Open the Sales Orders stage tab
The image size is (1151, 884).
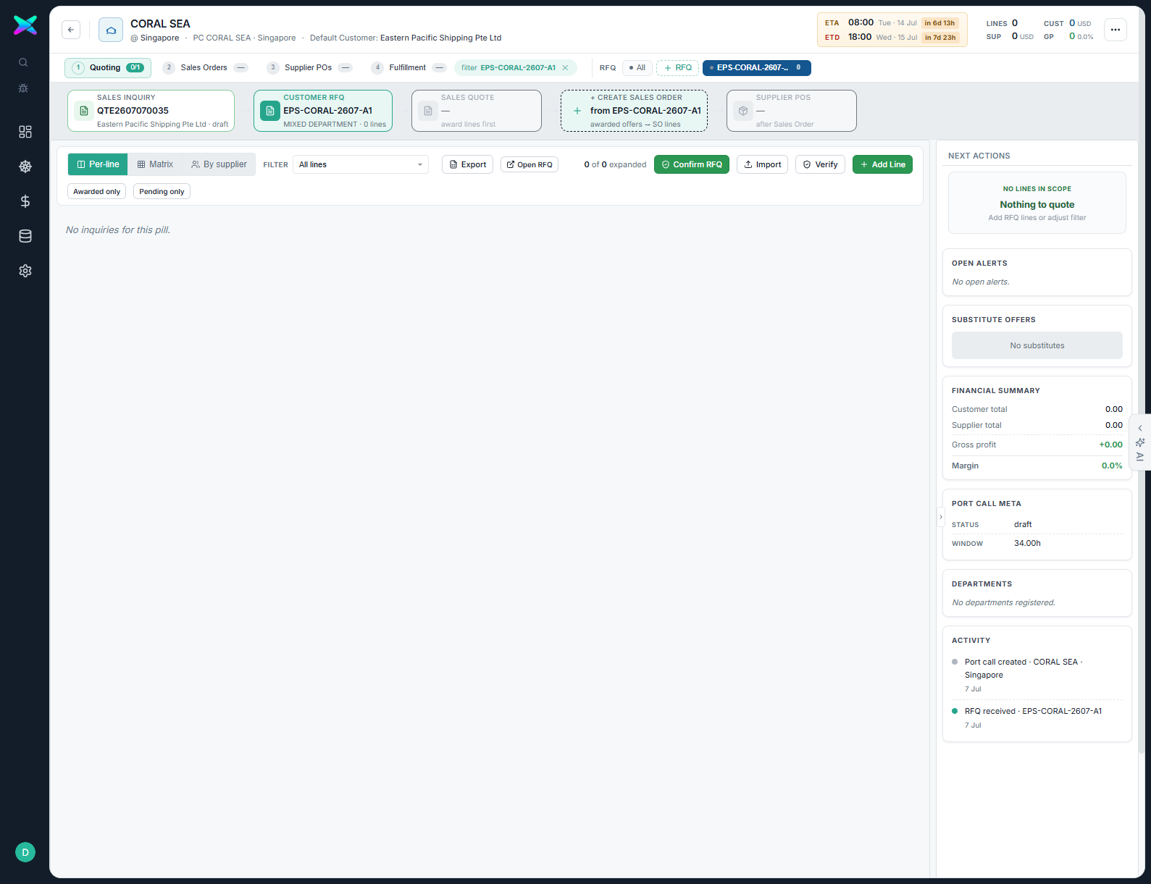tap(206, 67)
